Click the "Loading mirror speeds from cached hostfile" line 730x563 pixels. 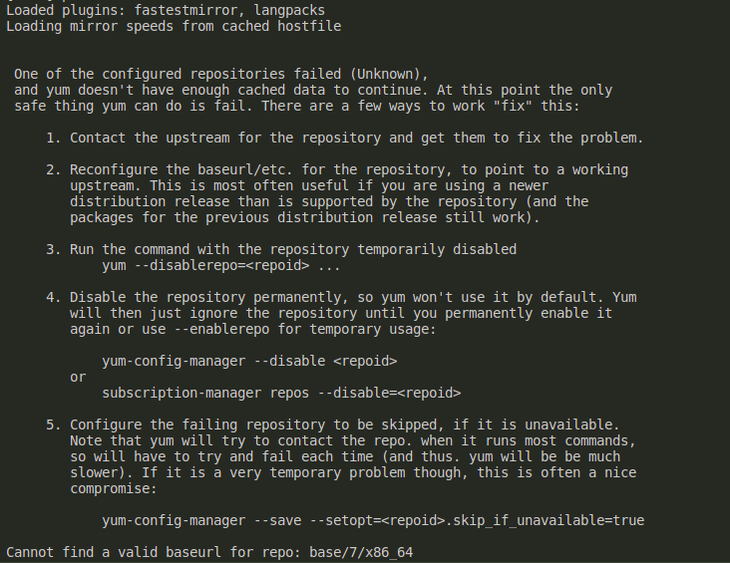click(173, 25)
